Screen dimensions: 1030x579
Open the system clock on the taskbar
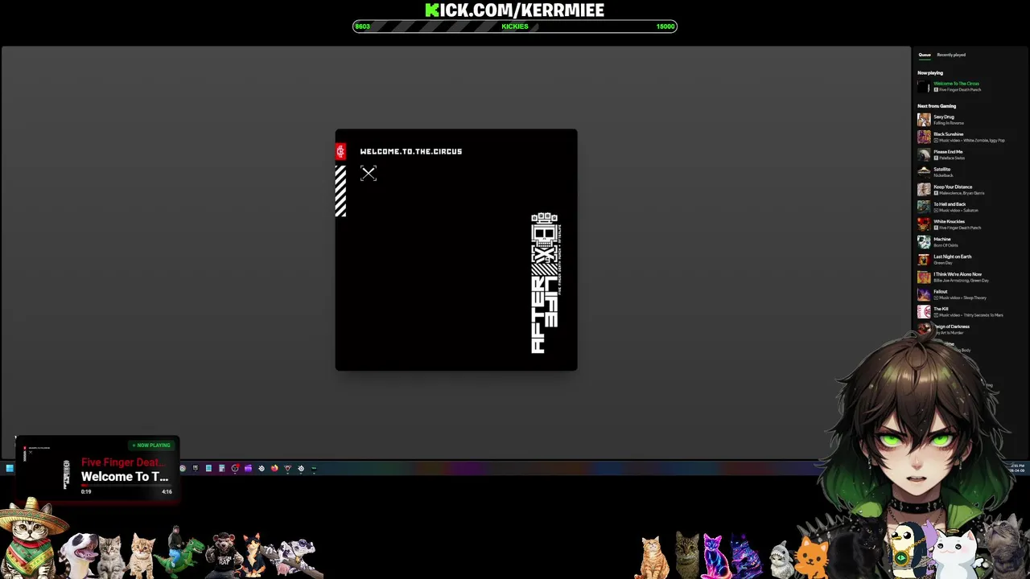coord(1018,467)
